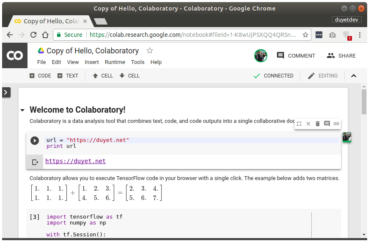The image size is (371, 244).
Task: Toggle the EDITING mode control
Action: (323, 75)
